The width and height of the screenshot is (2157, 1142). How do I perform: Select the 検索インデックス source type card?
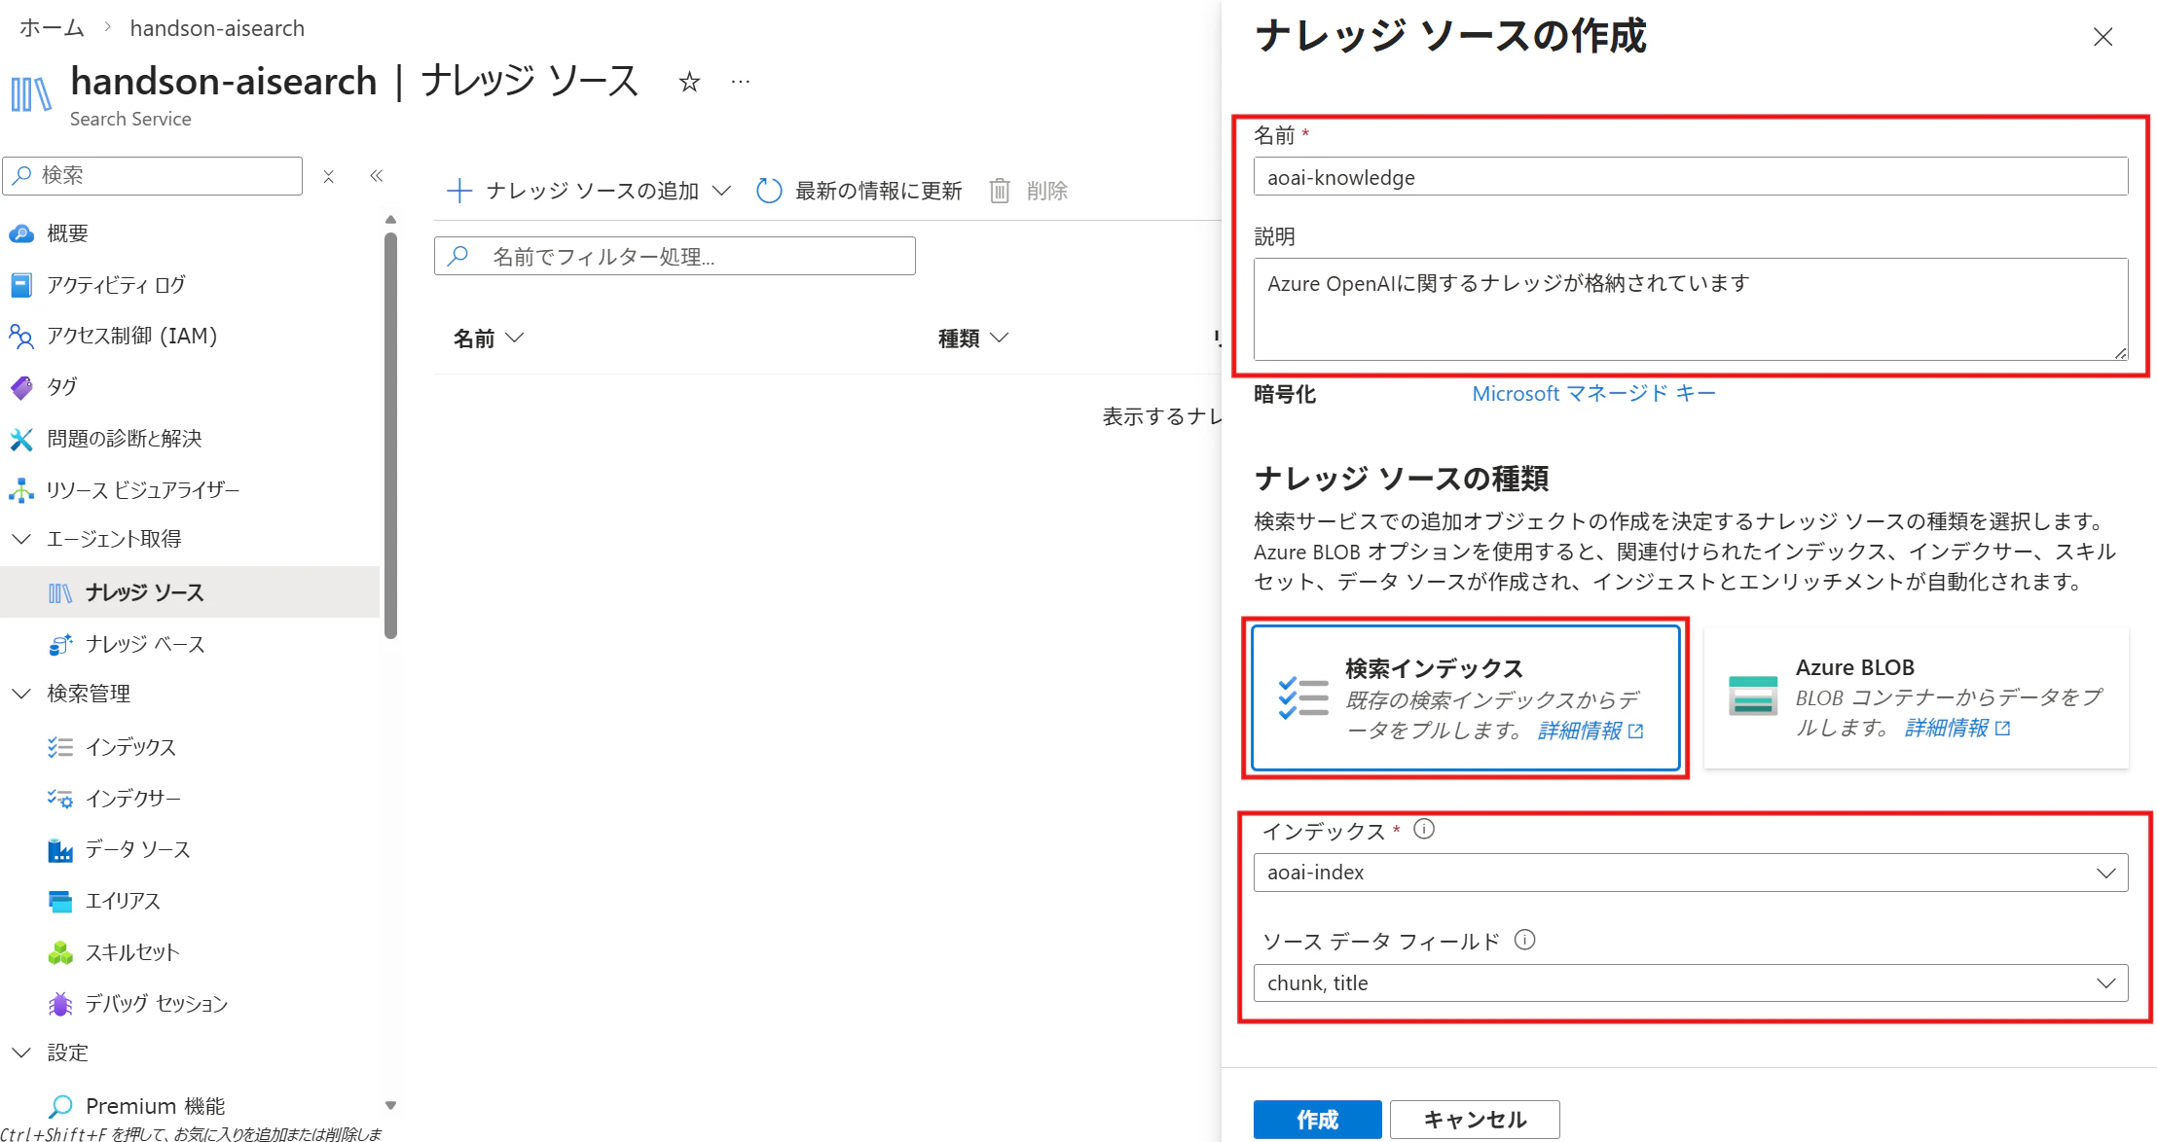pyautogui.click(x=1465, y=697)
